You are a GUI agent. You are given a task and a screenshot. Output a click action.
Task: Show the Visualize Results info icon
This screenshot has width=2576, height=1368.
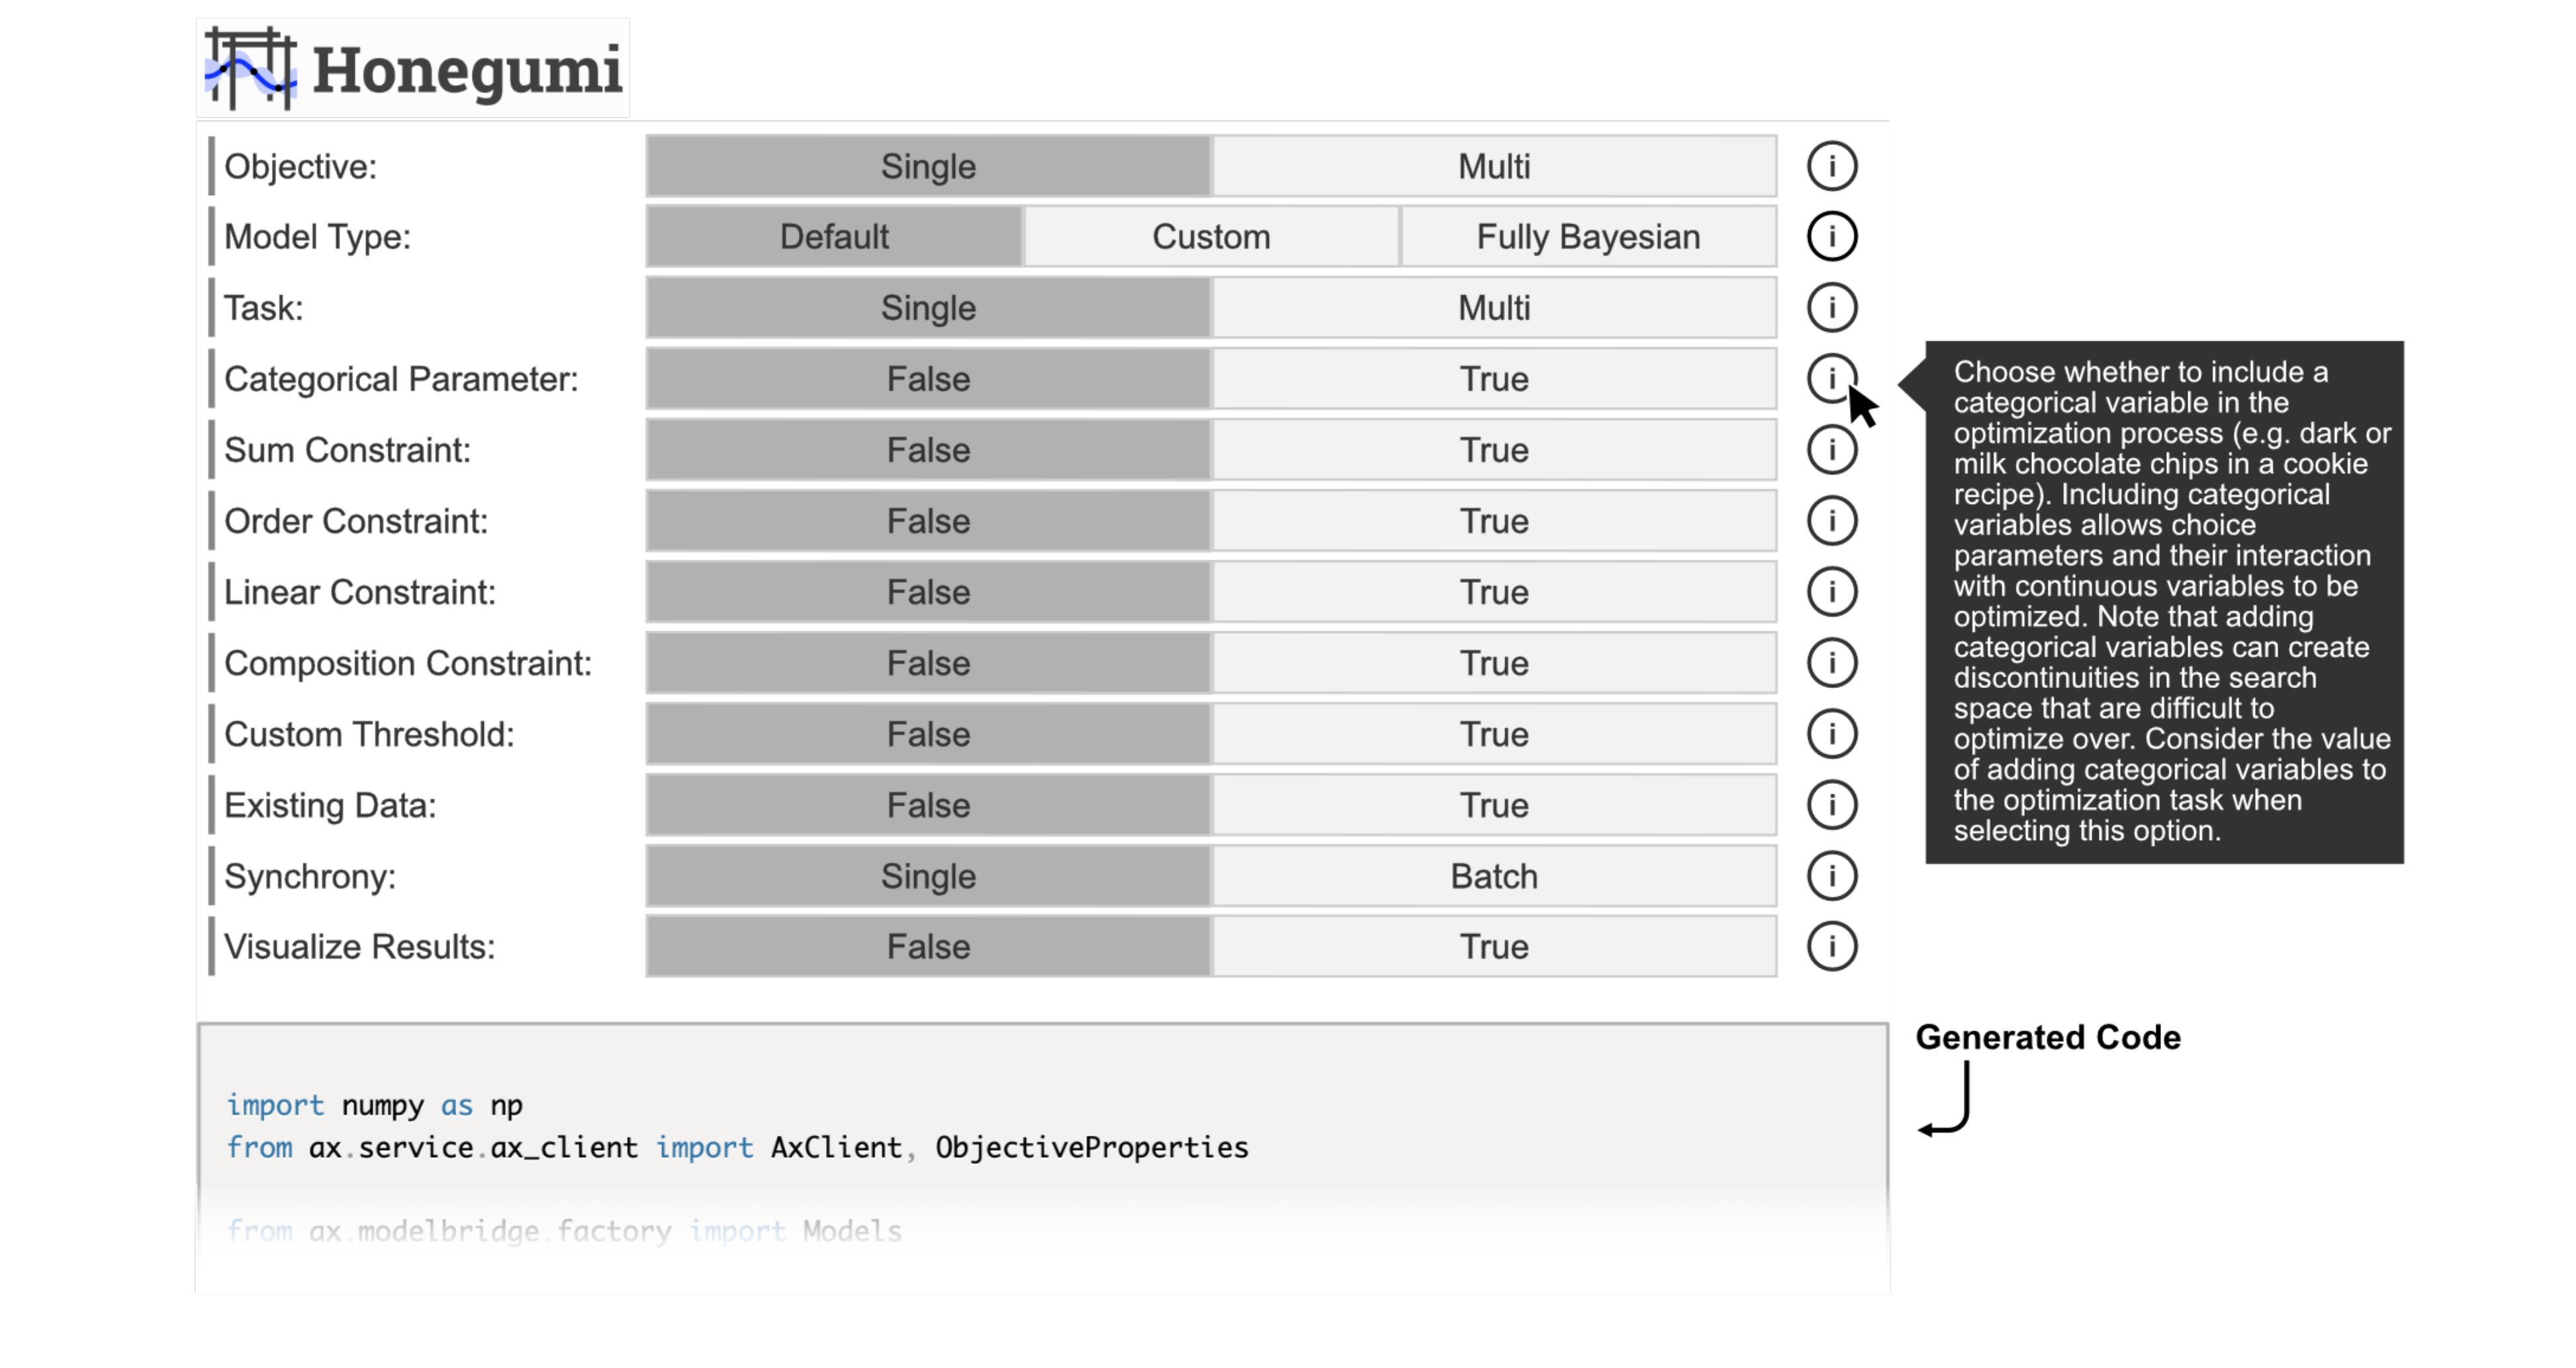(1831, 947)
